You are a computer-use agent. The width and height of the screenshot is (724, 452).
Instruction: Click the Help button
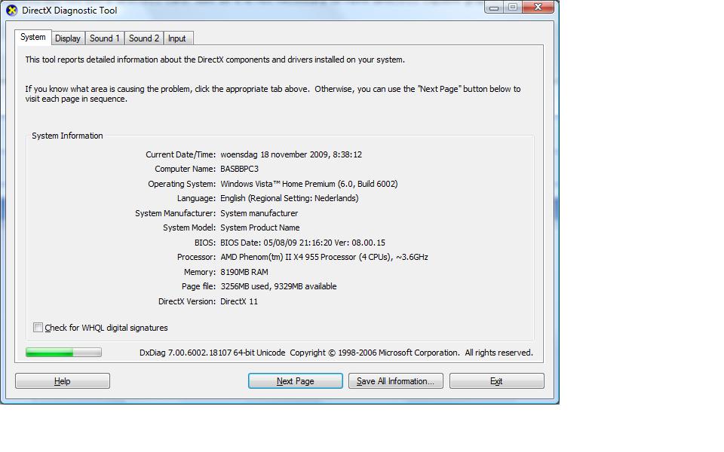[63, 381]
